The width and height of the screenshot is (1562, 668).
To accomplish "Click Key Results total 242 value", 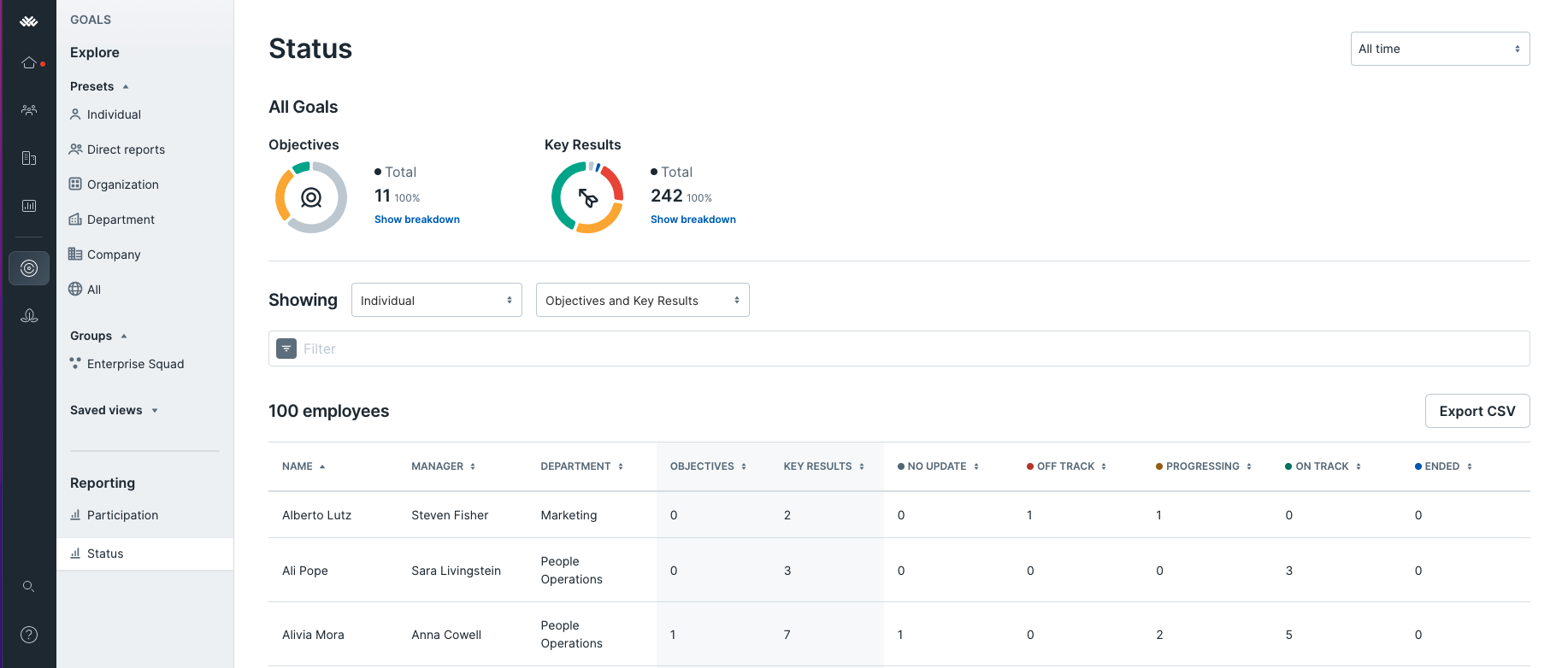I will [666, 196].
